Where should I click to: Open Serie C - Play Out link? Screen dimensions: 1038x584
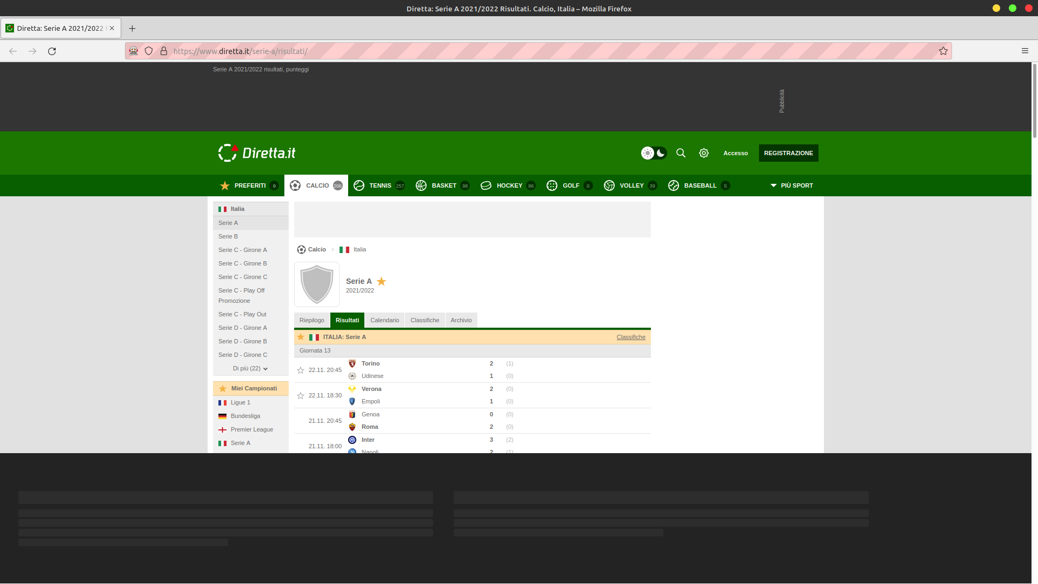(242, 314)
